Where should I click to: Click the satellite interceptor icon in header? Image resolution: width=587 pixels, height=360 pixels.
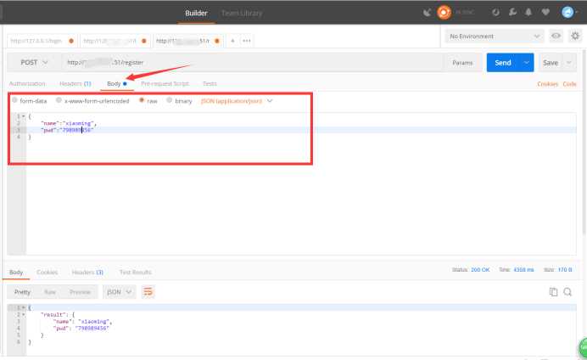(428, 13)
